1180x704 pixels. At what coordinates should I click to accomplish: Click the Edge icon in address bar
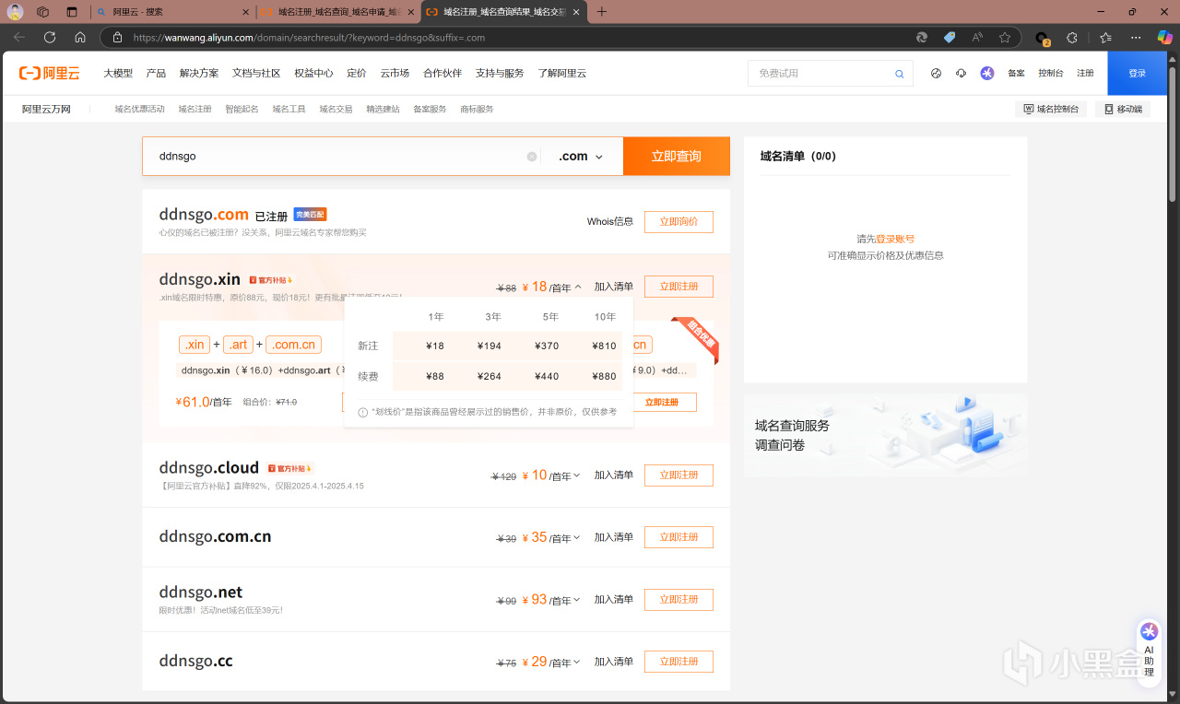click(921, 38)
